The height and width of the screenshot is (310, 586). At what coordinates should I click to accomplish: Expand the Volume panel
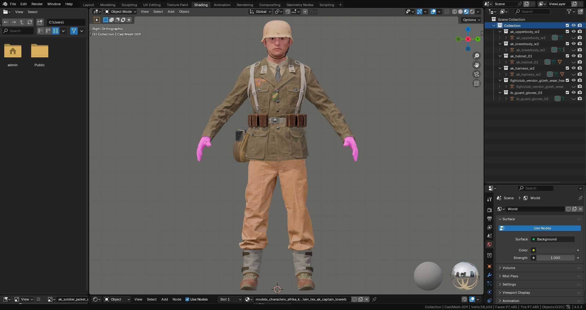tap(509, 268)
